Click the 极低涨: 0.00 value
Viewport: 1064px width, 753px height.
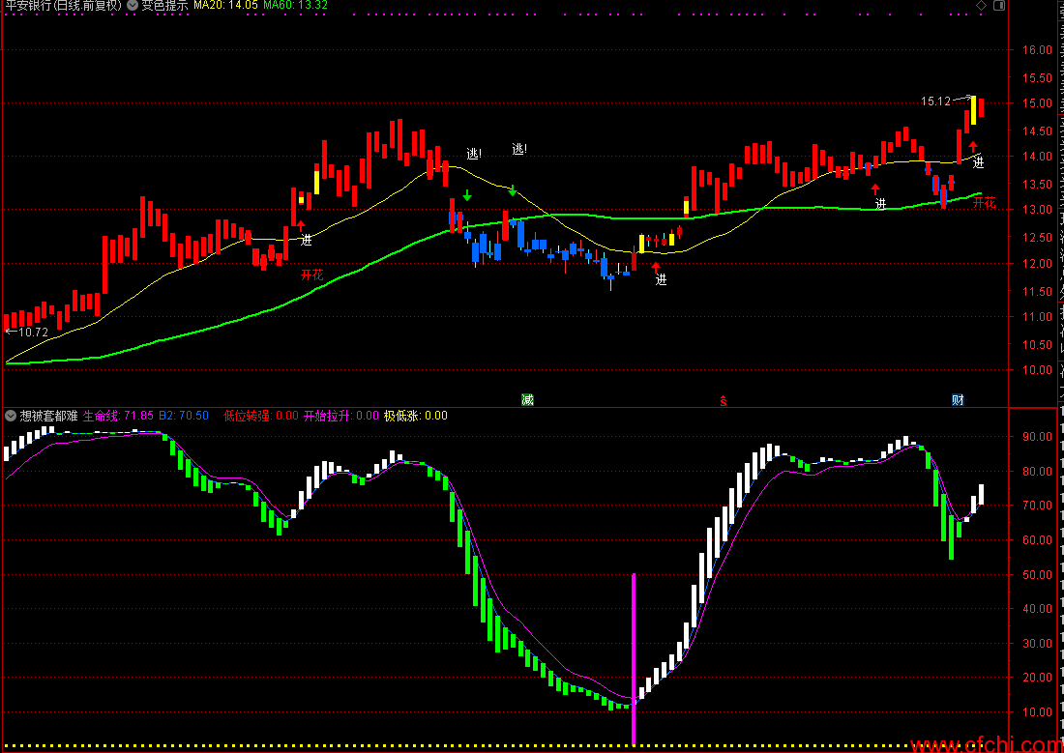point(416,416)
